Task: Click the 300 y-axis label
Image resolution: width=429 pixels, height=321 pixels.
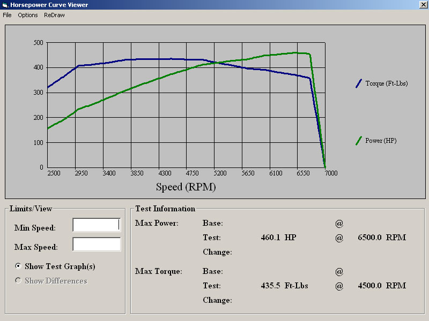Action: [38, 93]
